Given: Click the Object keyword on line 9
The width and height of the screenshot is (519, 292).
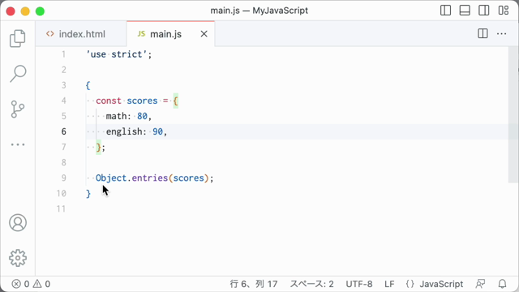Looking at the screenshot, I should click(111, 178).
